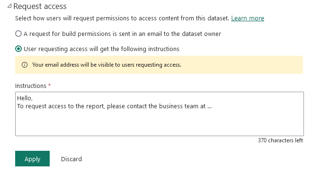Image resolution: width=312 pixels, height=173 pixels.
Task: Click the 'request for build permissions' option label
Action: 122,34
